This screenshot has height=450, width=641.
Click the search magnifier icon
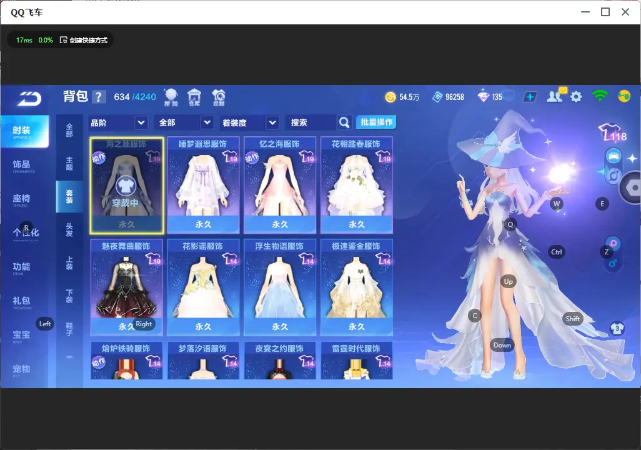click(344, 122)
